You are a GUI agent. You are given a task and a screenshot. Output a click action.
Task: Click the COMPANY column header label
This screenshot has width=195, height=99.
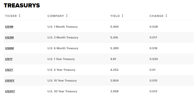click(x=56, y=16)
